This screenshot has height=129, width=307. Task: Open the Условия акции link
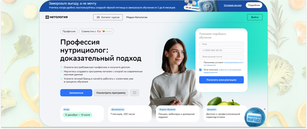point(233,5)
